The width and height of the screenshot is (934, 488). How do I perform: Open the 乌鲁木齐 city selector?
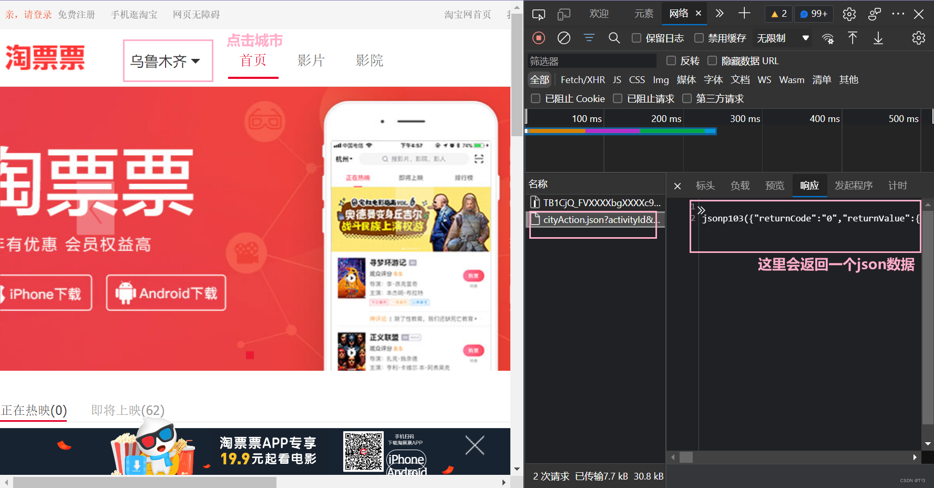click(x=167, y=60)
